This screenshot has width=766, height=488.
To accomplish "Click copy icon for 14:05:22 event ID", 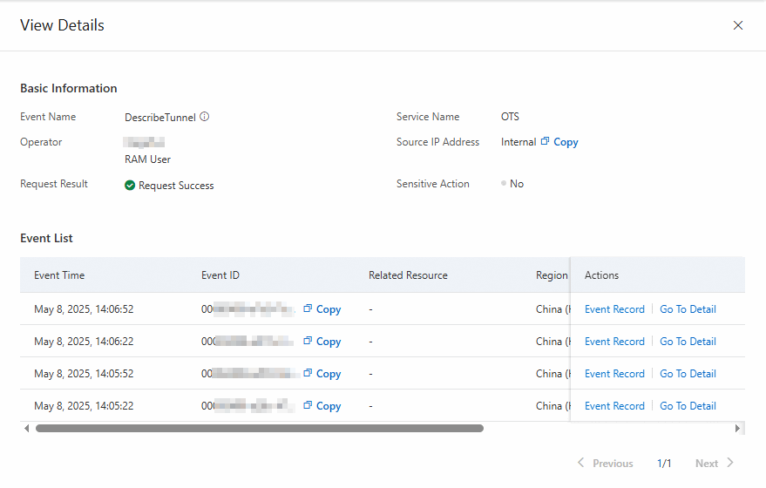I will click(x=308, y=405).
